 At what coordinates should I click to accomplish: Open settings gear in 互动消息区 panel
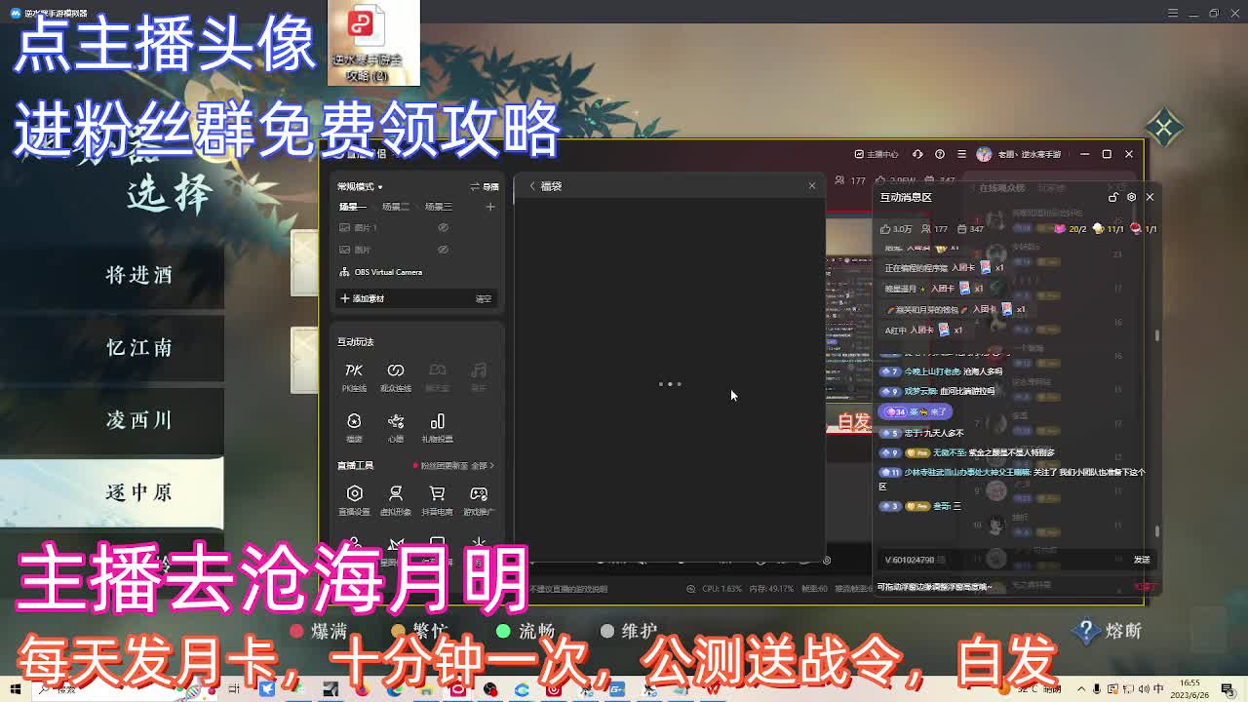tap(1131, 197)
